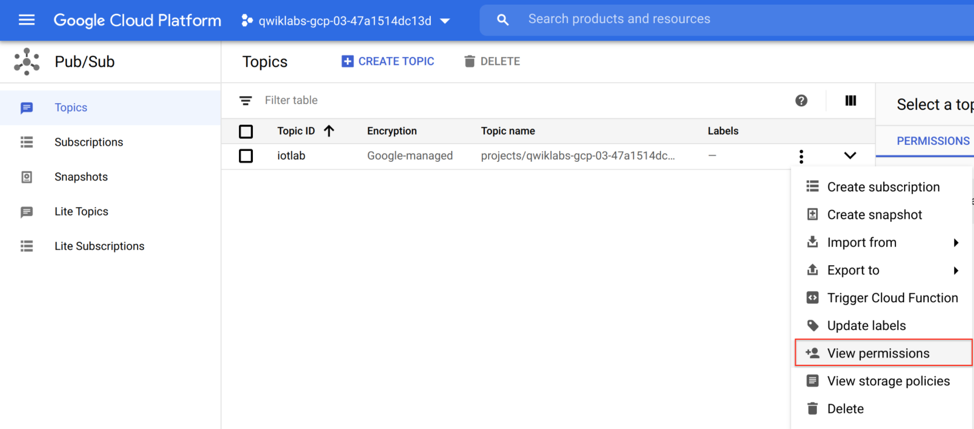This screenshot has height=429, width=974.
Task: Click the CREATE TOPIC button
Action: (388, 62)
